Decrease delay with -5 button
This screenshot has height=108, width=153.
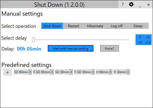click(x=140, y=37)
